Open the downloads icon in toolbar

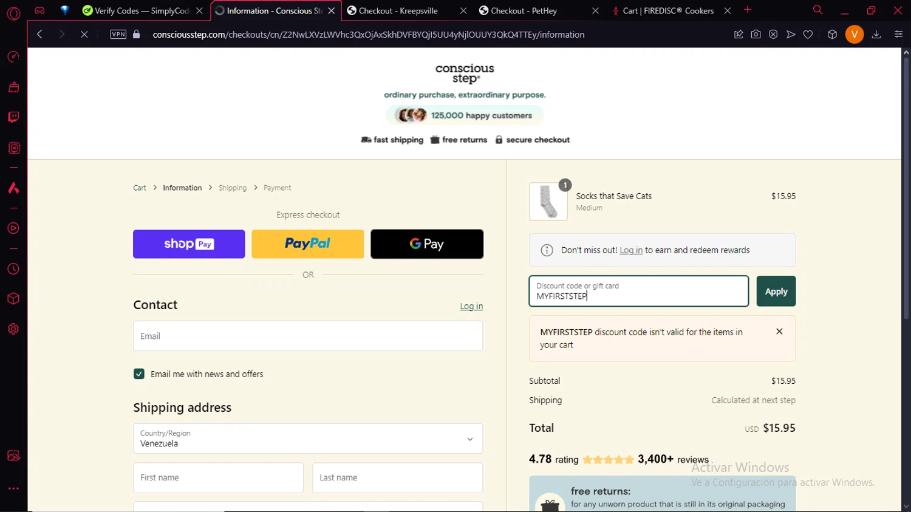[876, 35]
